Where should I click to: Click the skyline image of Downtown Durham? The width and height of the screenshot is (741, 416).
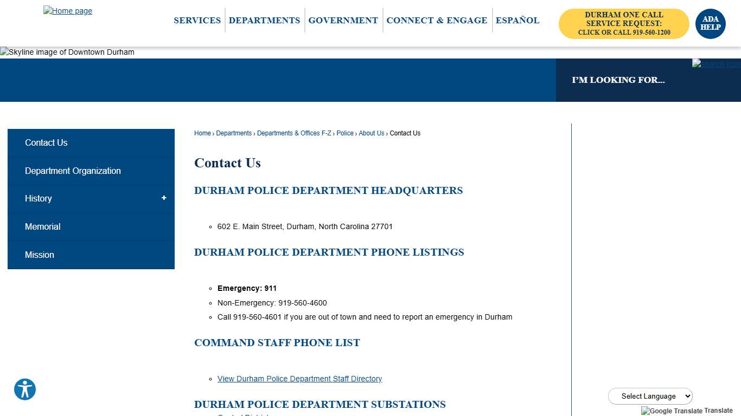[67, 52]
